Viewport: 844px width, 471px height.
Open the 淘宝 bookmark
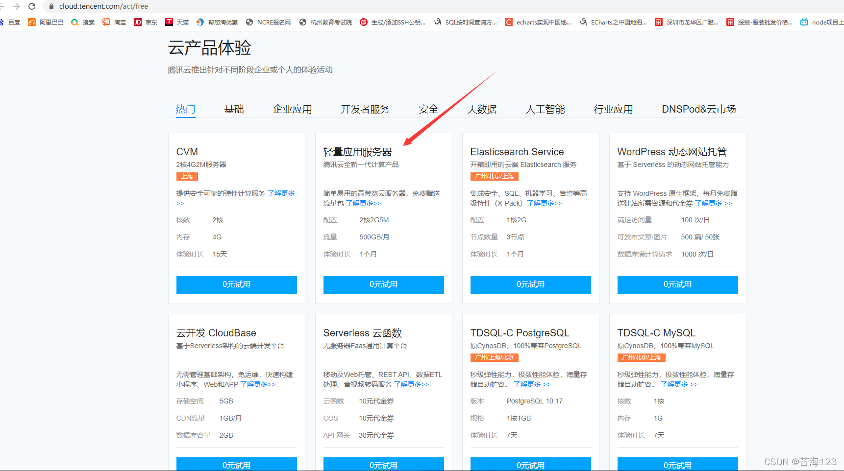(x=114, y=22)
